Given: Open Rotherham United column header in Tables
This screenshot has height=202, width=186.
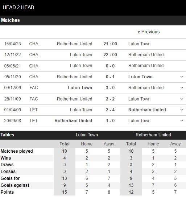Looking at the screenshot, I should tap(153, 135).
